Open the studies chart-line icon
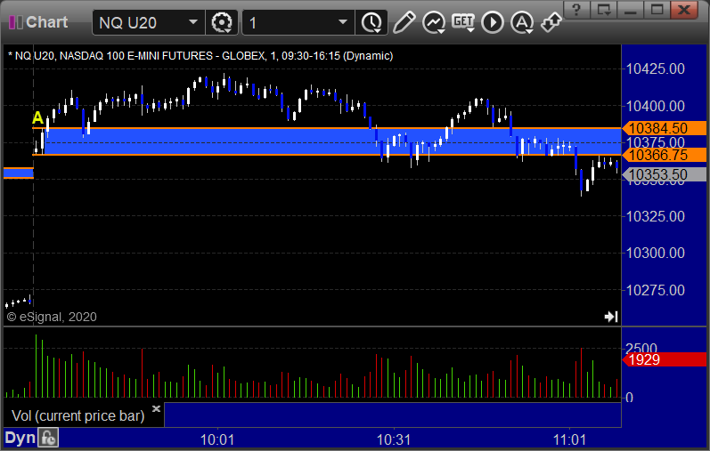 (x=434, y=22)
